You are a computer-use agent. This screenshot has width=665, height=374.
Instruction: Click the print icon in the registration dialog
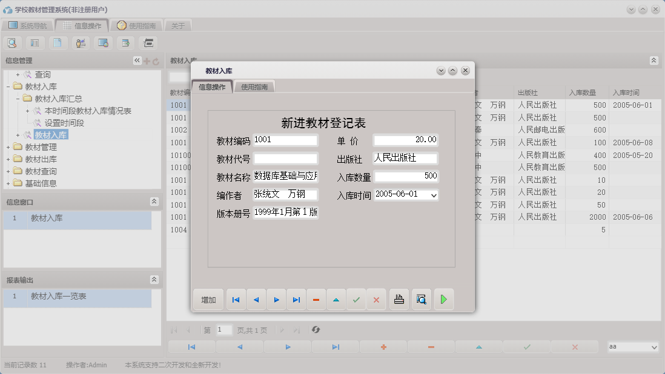(x=399, y=299)
